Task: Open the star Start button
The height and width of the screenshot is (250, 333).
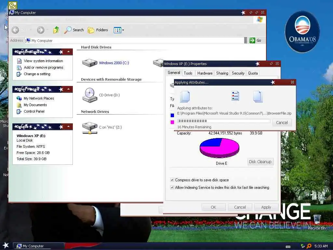Action: (6, 245)
